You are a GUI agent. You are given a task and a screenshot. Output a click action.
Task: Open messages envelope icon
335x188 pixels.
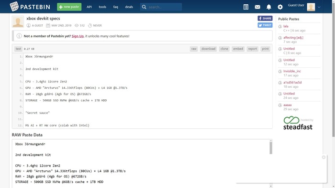click(257, 7)
